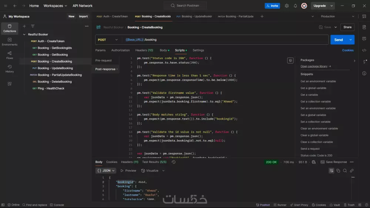Open the History sidebar panel
The height and width of the screenshot is (208, 370).
click(x=10, y=68)
